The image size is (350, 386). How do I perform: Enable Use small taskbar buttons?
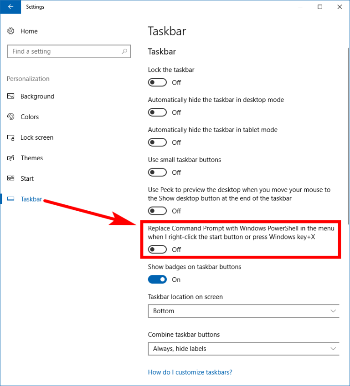157,173
